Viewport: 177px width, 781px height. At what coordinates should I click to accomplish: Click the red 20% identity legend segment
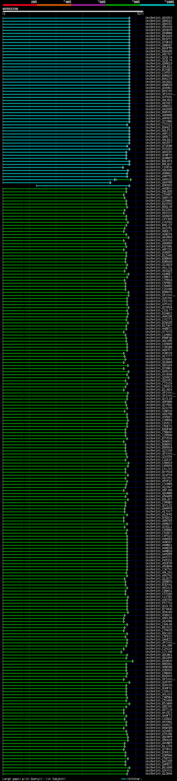pyautogui.click(x=20, y=5)
